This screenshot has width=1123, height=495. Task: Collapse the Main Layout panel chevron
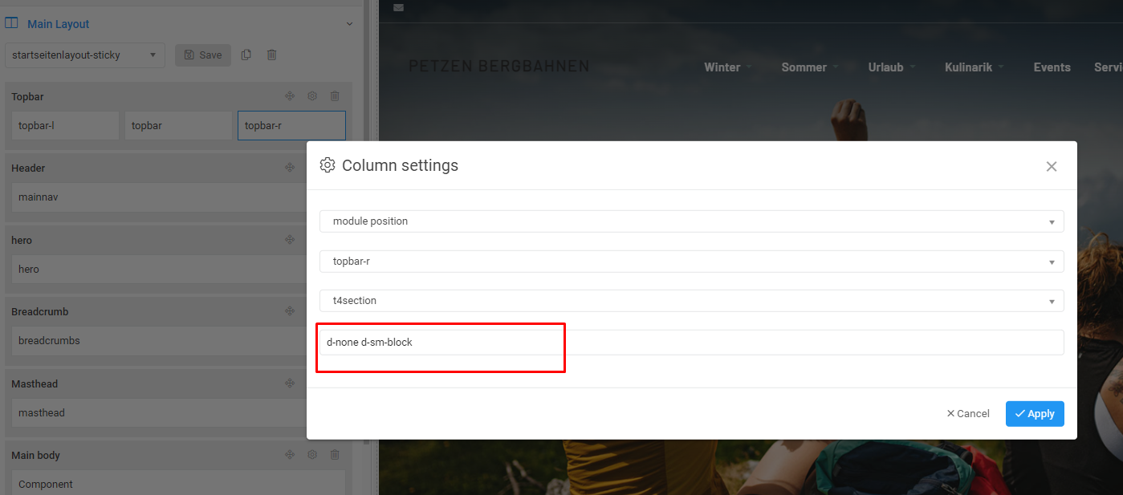[349, 24]
